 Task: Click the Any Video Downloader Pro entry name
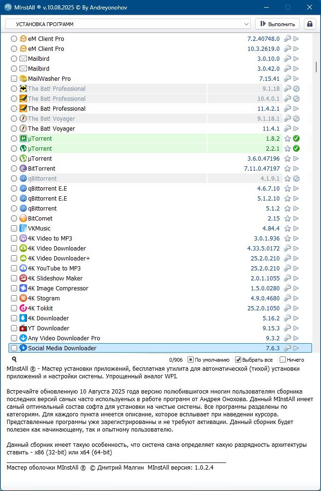[64, 338]
